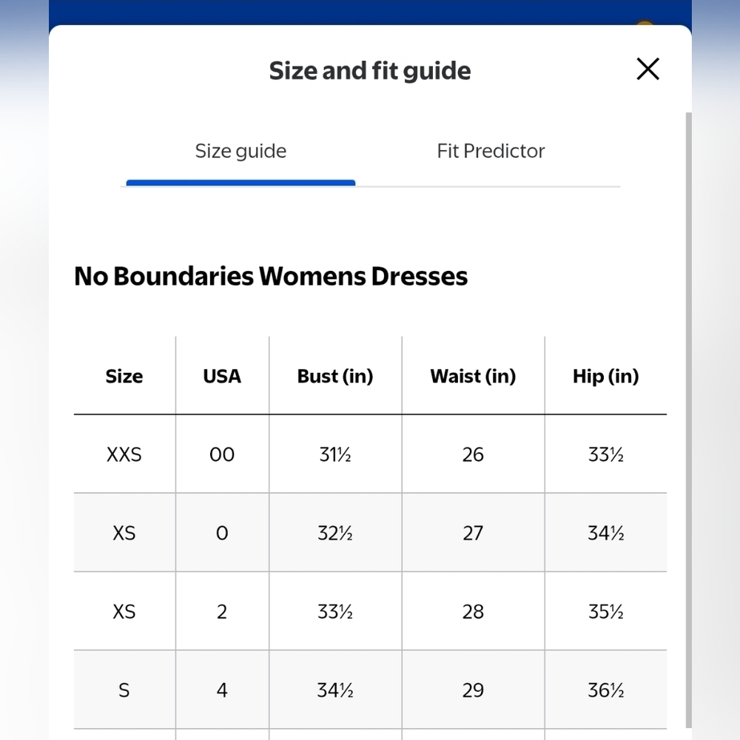
Task: Click the Waist (in) column header
Action: coord(473,376)
